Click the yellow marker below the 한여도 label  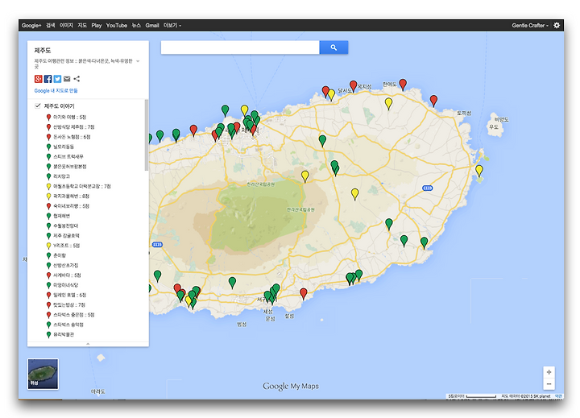[388, 103]
